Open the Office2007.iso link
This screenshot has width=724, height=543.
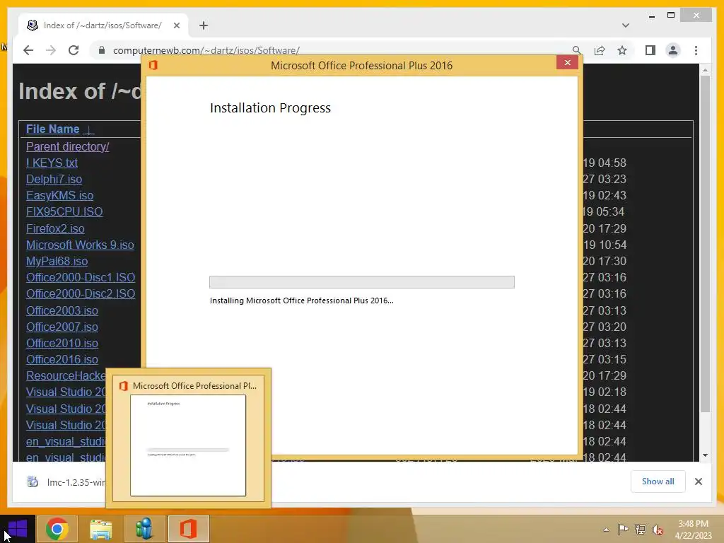point(62,327)
